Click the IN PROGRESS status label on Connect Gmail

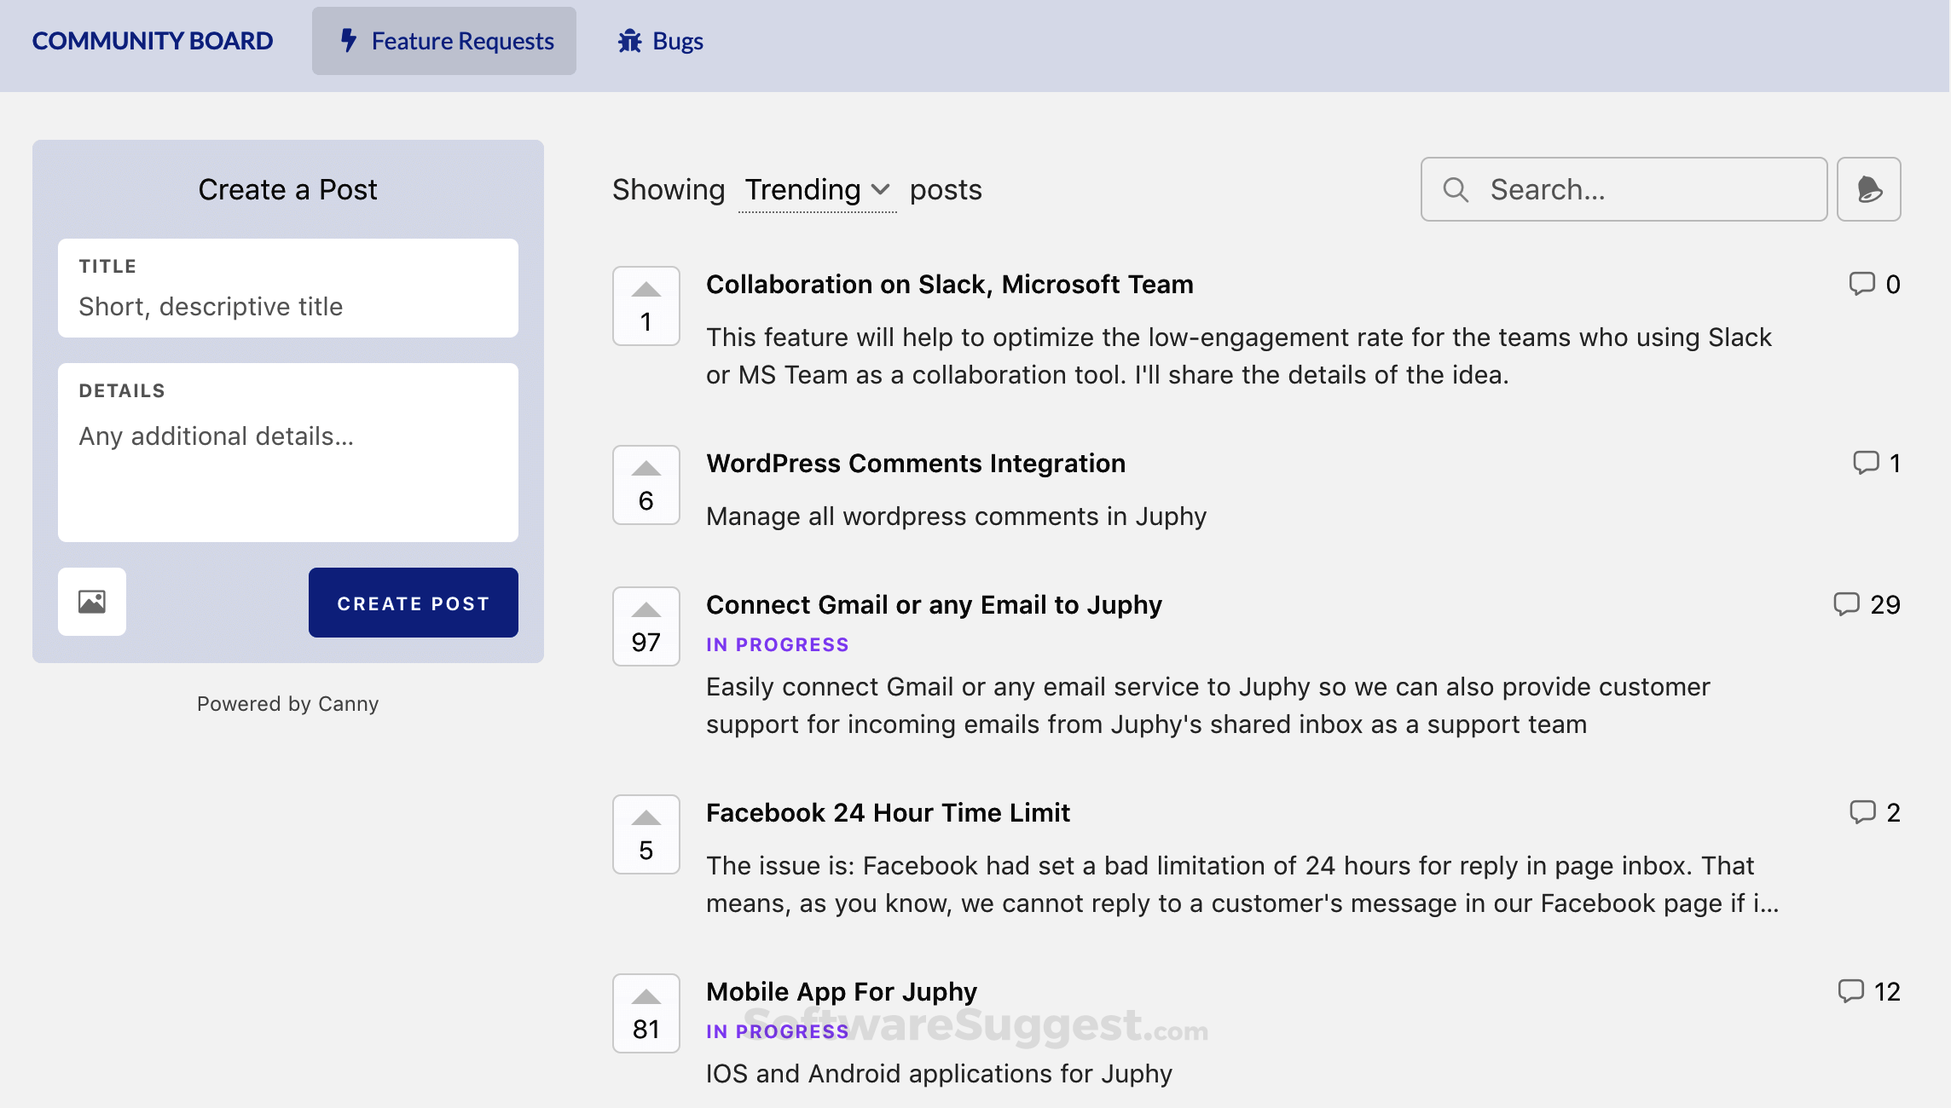[x=777, y=644]
